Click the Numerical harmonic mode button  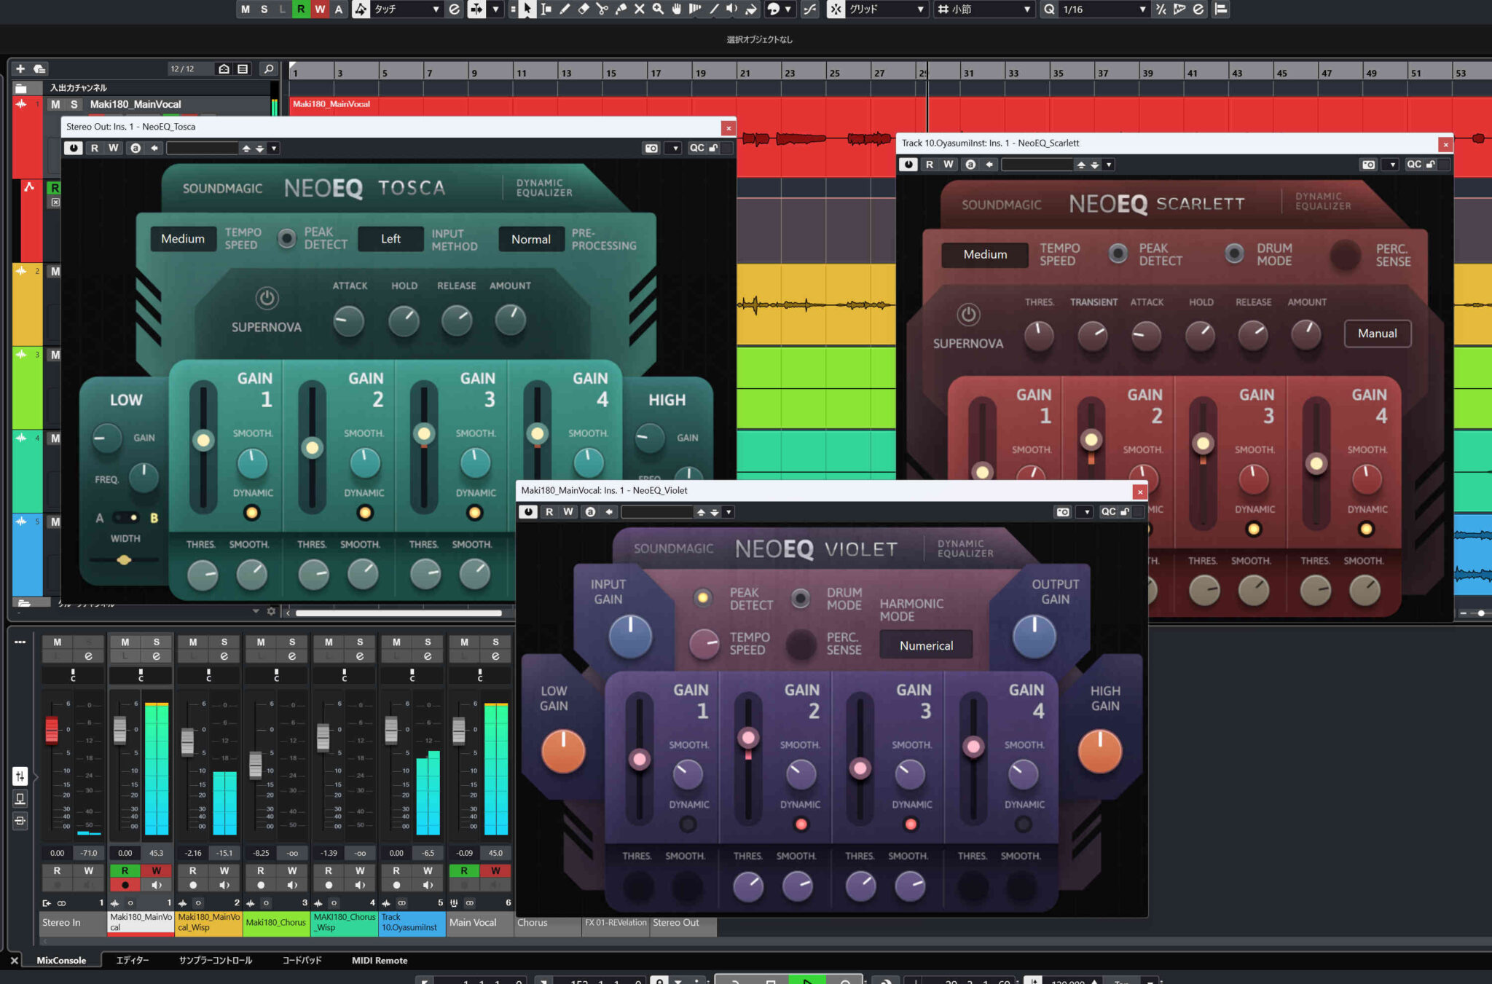pyautogui.click(x=925, y=645)
